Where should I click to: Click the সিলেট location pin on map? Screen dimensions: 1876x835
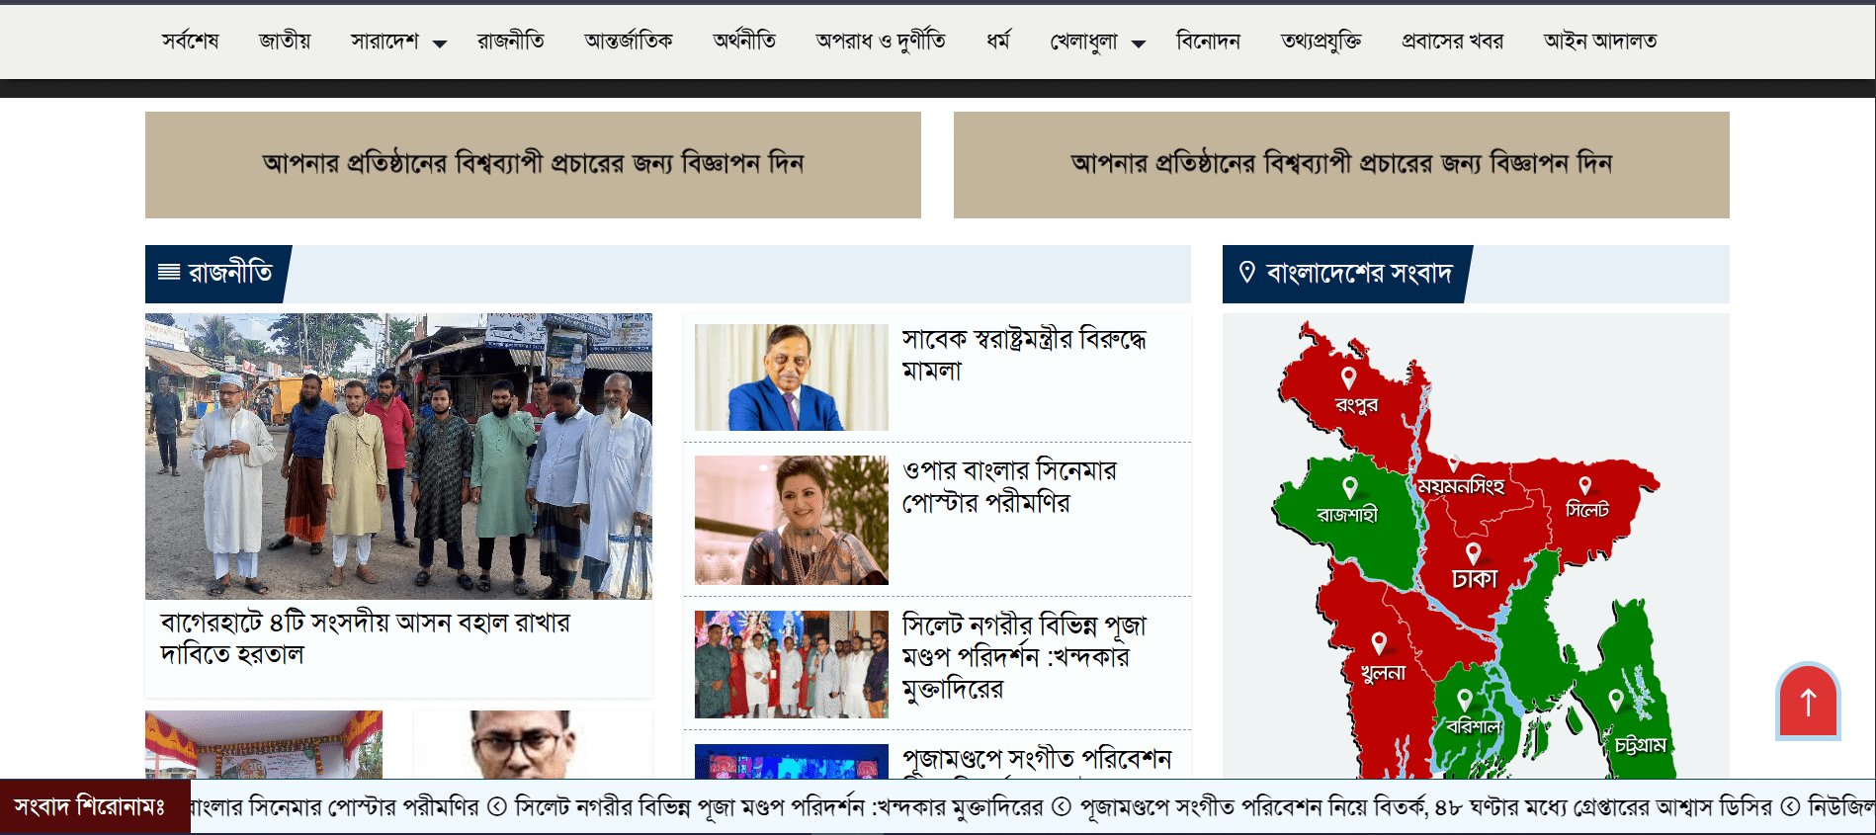coord(1584,485)
